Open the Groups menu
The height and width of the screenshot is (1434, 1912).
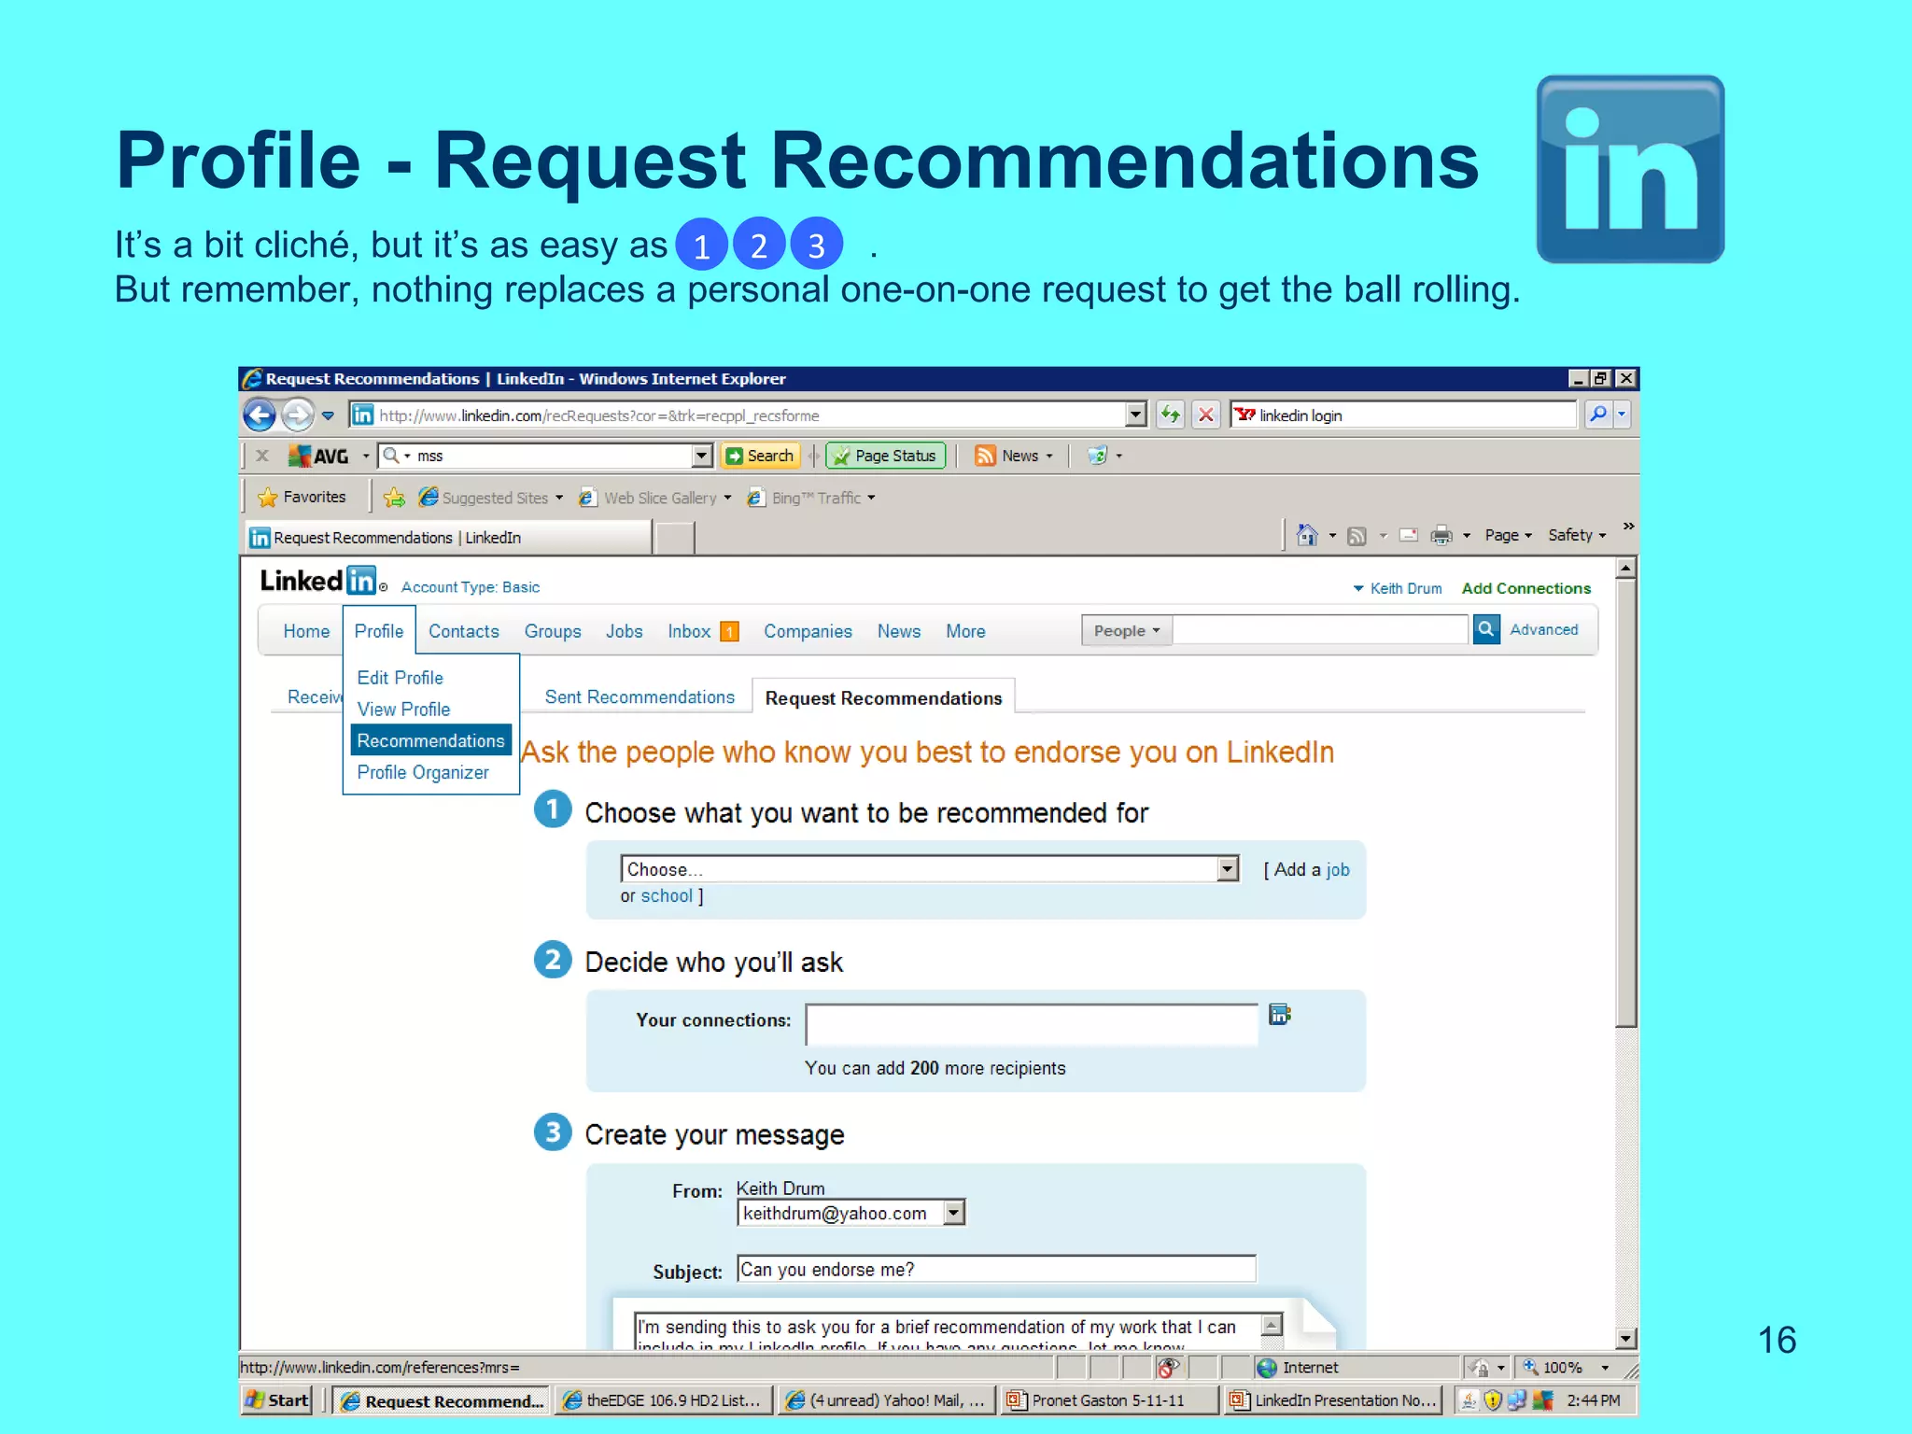tap(553, 631)
